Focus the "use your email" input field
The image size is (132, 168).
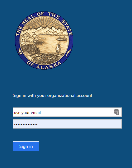(67, 112)
